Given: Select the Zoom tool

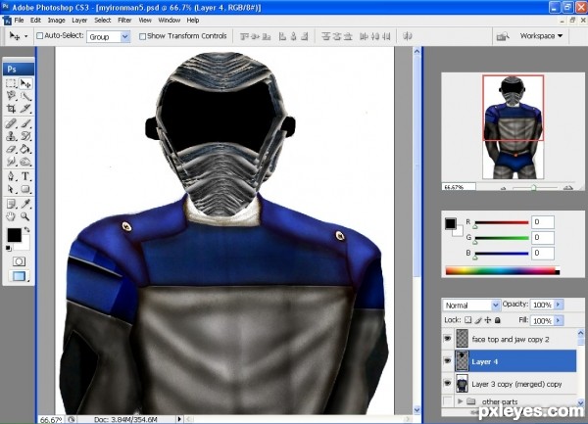Looking at the screenshot, I should point(25,216).
